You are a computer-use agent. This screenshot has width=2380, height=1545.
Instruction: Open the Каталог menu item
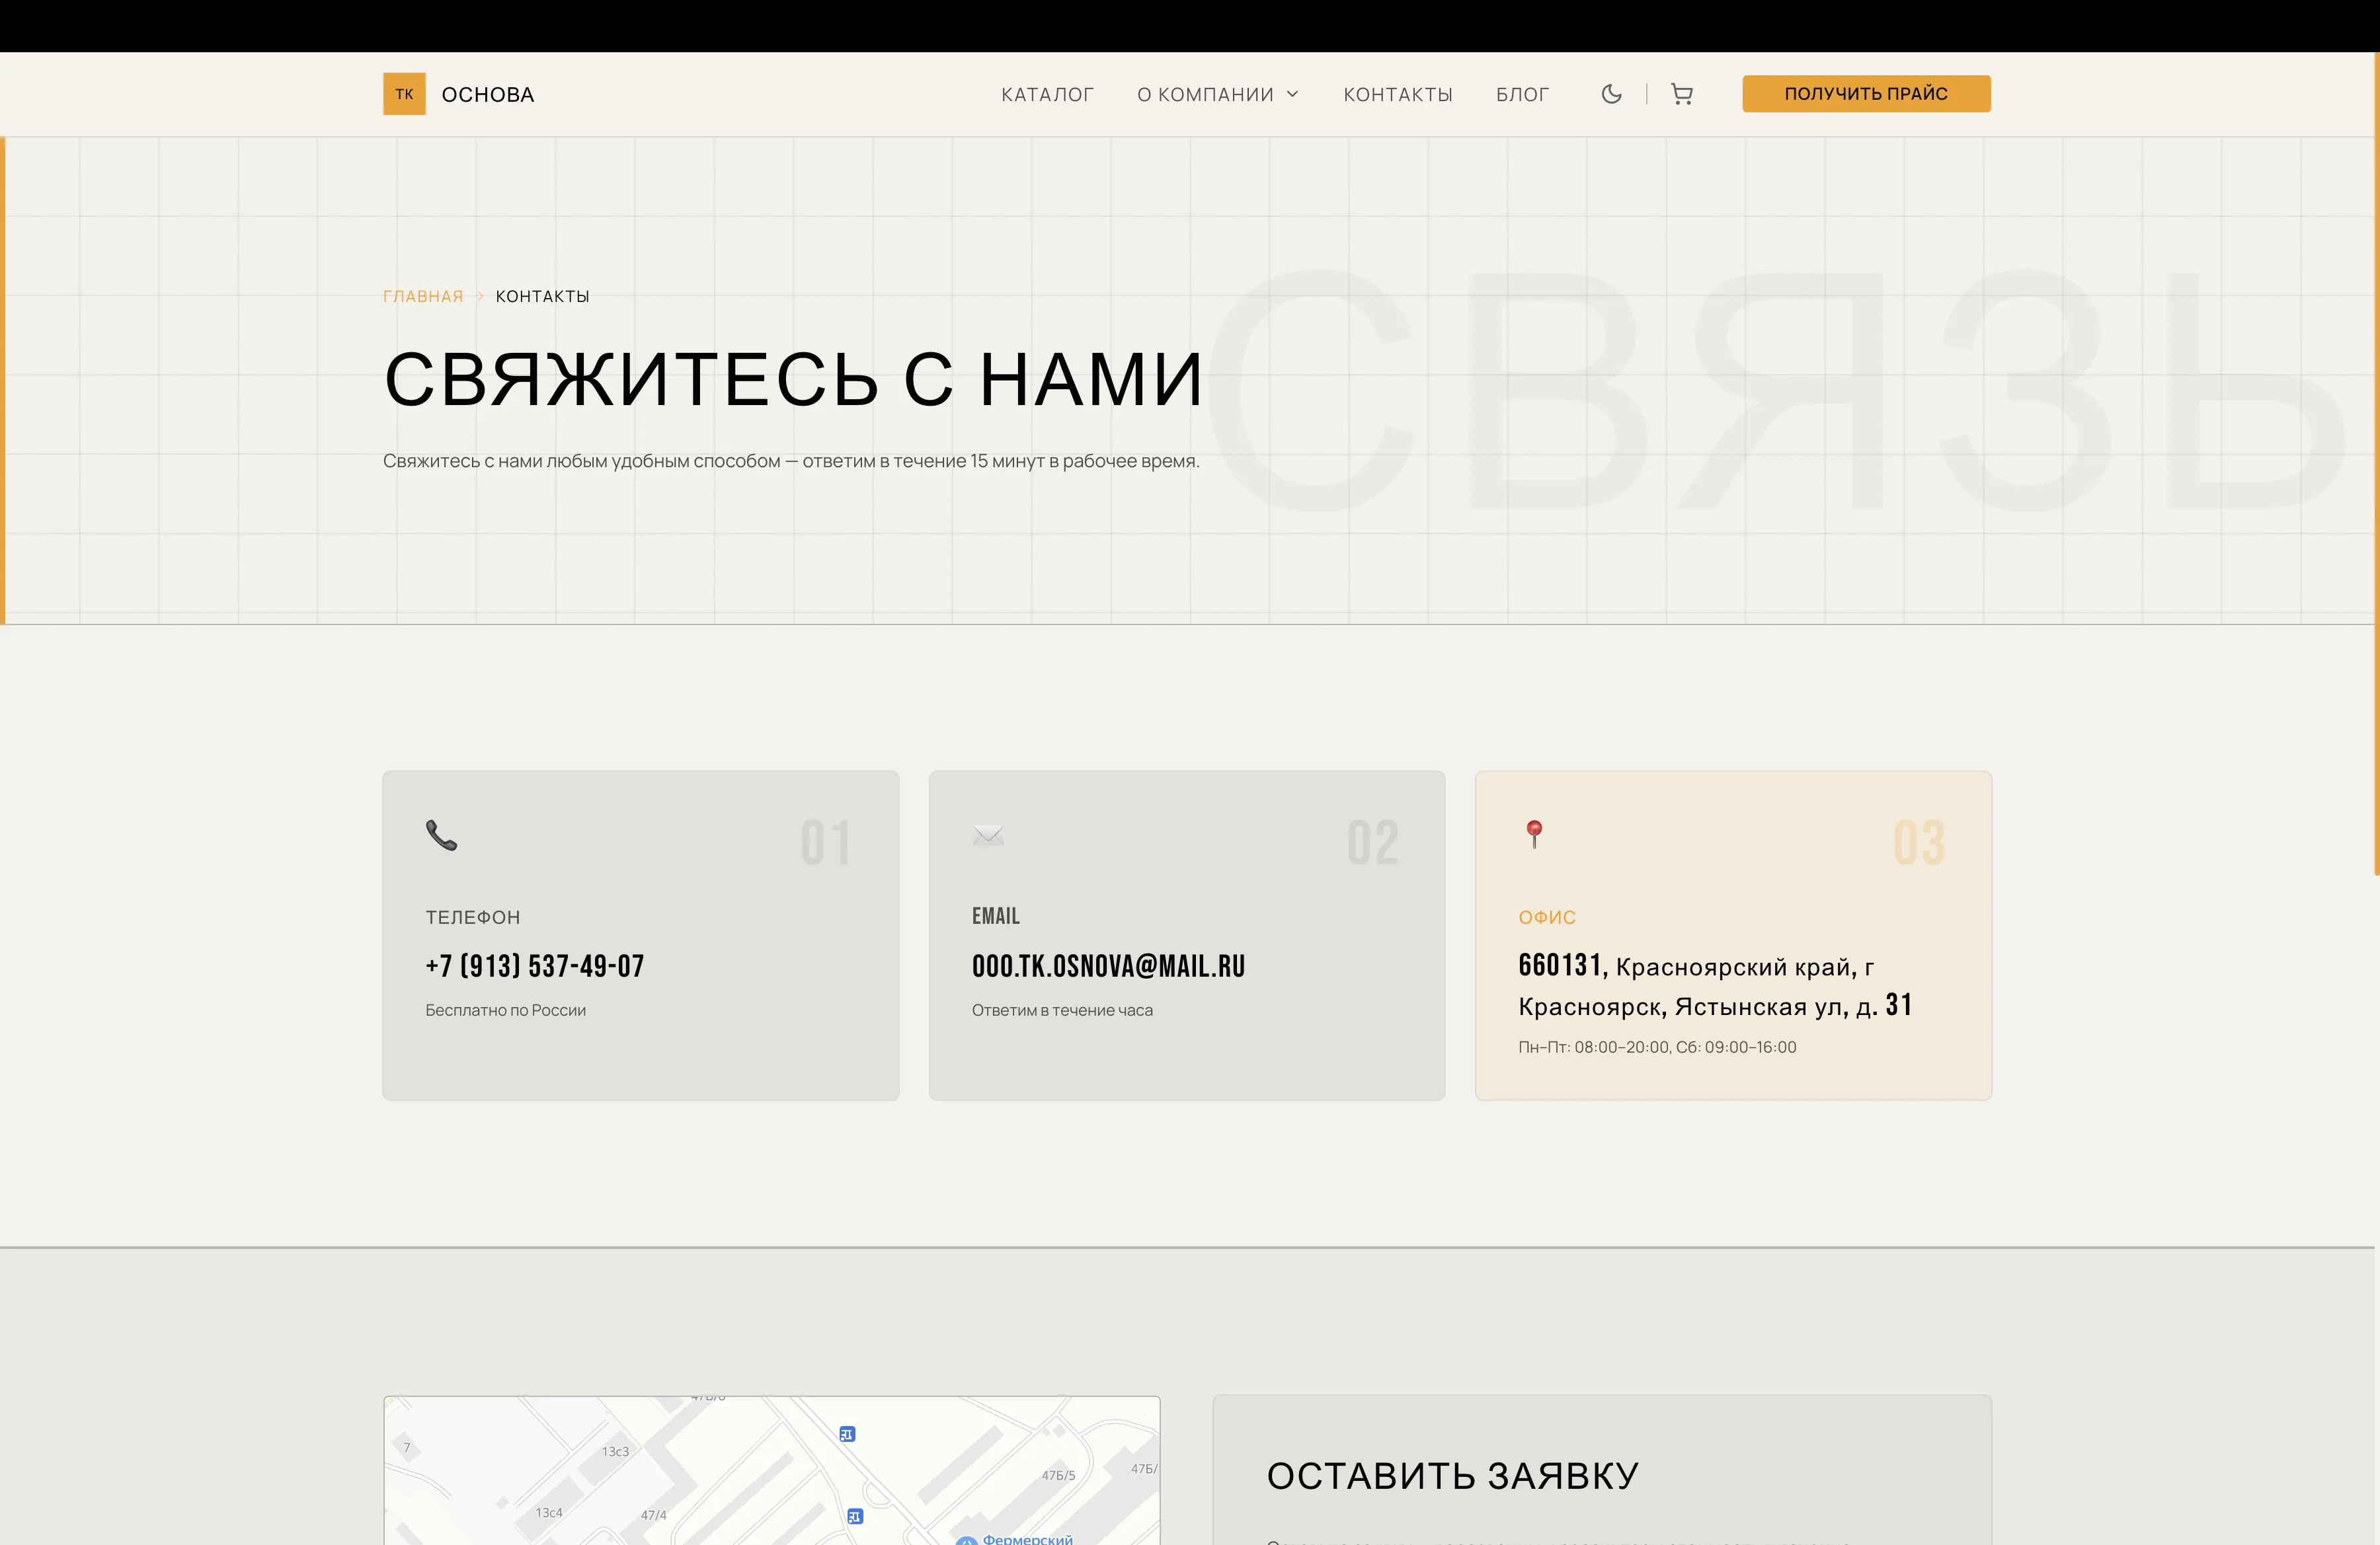[1047, 94]
